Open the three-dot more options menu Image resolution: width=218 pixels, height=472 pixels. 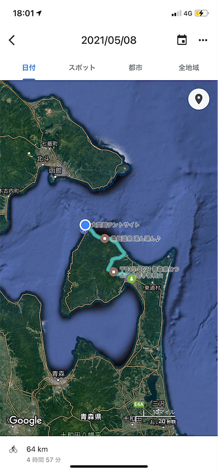click(203, 40)
